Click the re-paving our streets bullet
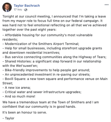This screenshot has height=122, width=111. click(46, 74)
